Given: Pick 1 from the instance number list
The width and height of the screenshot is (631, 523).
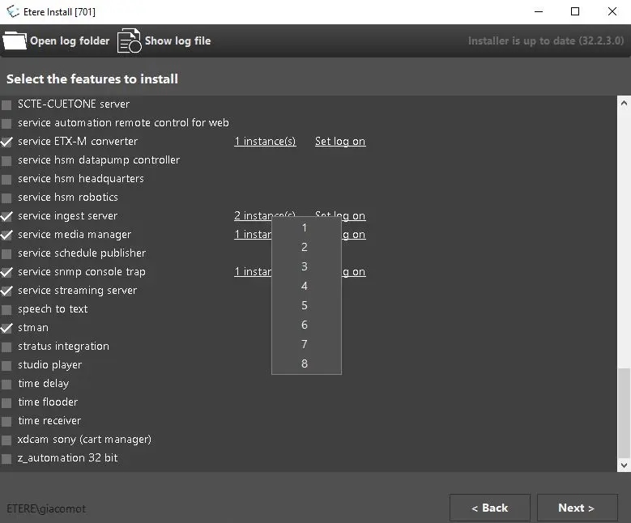Looking at the screenshot, I should point(305,227).
